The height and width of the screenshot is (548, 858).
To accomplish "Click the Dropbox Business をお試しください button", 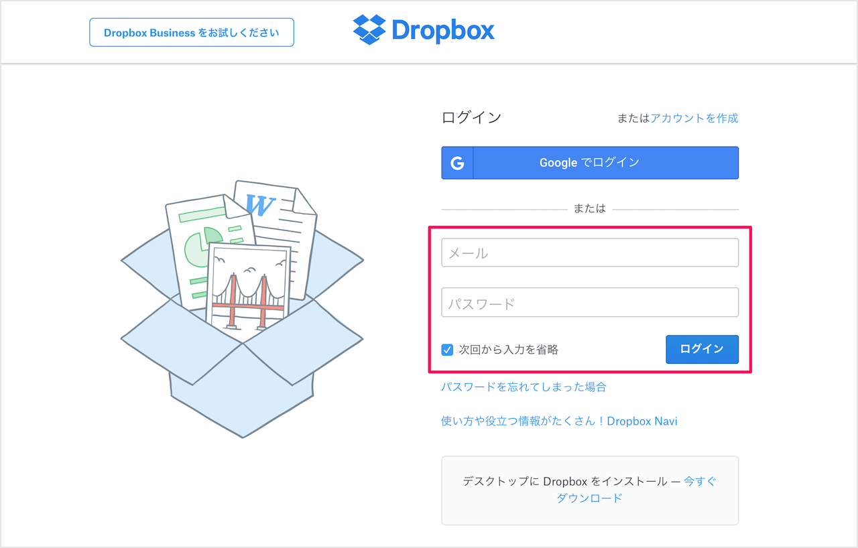I will (192, 32).
